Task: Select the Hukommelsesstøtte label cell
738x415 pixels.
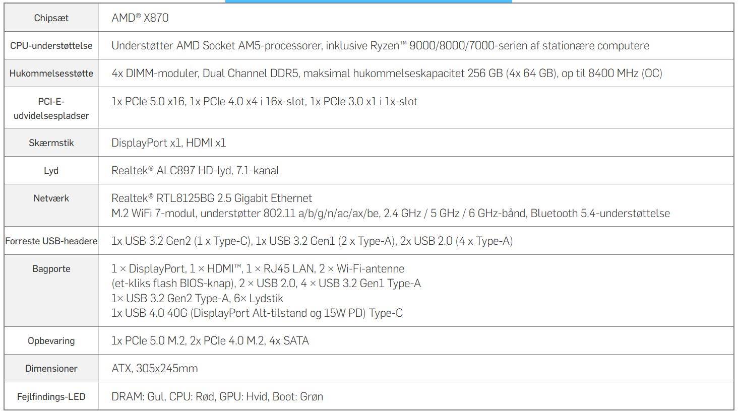Action: pyautogui.click(x=51, y=74)
